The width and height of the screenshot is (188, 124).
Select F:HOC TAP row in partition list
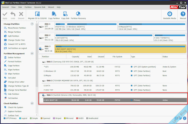115,90
